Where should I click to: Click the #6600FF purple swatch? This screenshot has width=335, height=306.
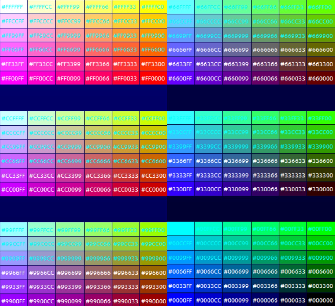(181, 78)
